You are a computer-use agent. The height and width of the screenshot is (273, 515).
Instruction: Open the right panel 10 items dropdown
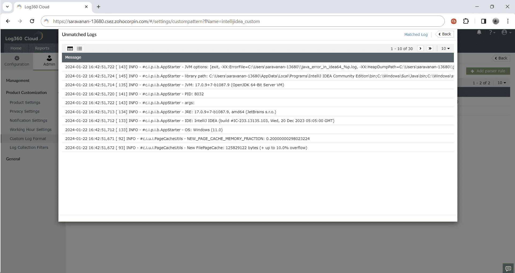[x=501, y=83]
